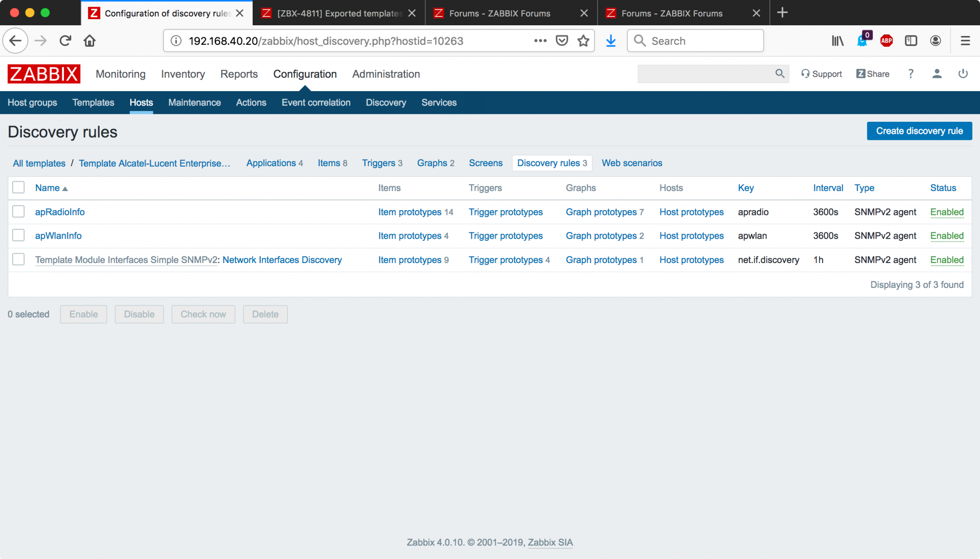This screenshot has width=980, height=559.
Task: Click the Zabbix search magnifier icon
Action: [780, 74]
